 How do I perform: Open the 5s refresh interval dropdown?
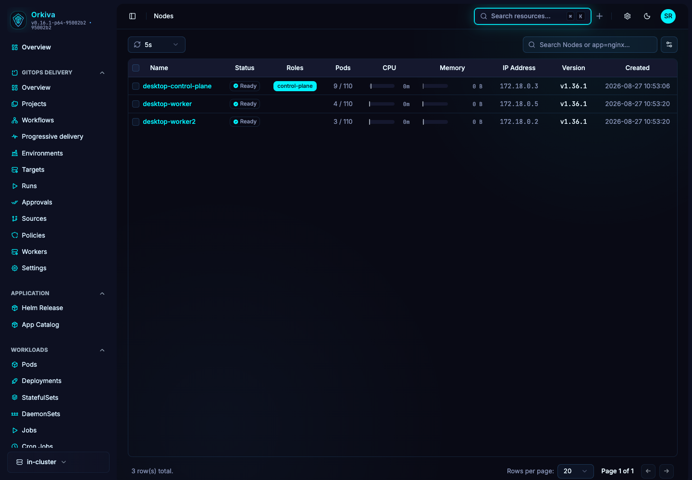coord(157,45)
